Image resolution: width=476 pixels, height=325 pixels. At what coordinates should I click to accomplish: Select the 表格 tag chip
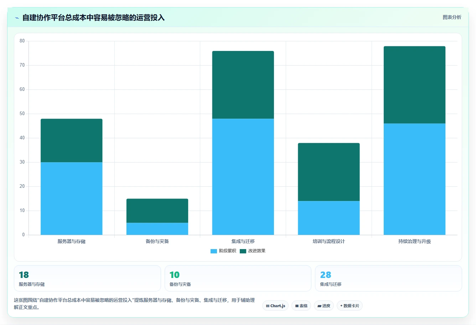pyautogui.click(x=301, y=306)
